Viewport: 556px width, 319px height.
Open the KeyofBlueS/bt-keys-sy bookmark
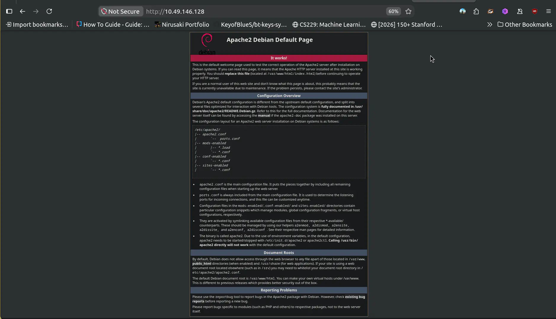(251, 25)
